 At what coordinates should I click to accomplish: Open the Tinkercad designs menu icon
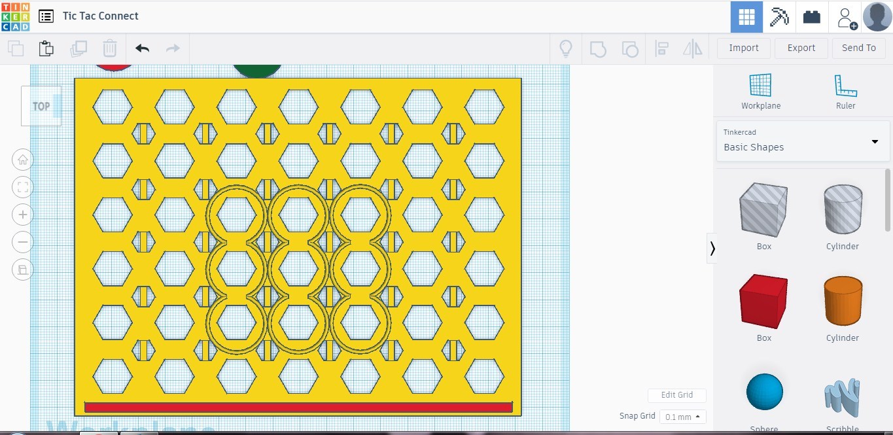(x=44, y=16)
